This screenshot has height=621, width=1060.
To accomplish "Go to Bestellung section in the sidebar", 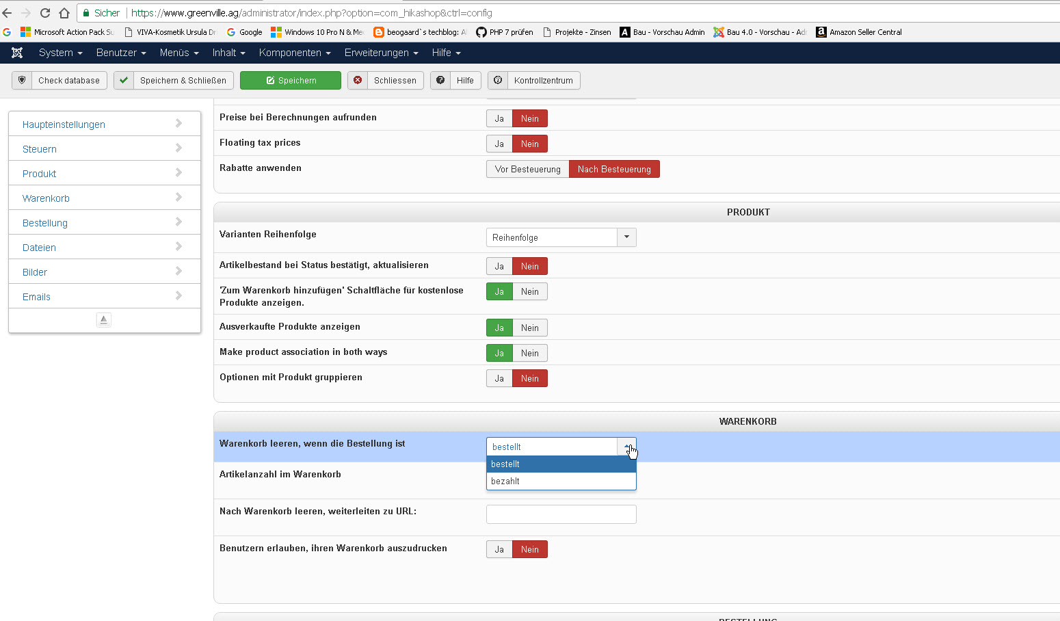I will pyautogui.click(x=105, y=222).
